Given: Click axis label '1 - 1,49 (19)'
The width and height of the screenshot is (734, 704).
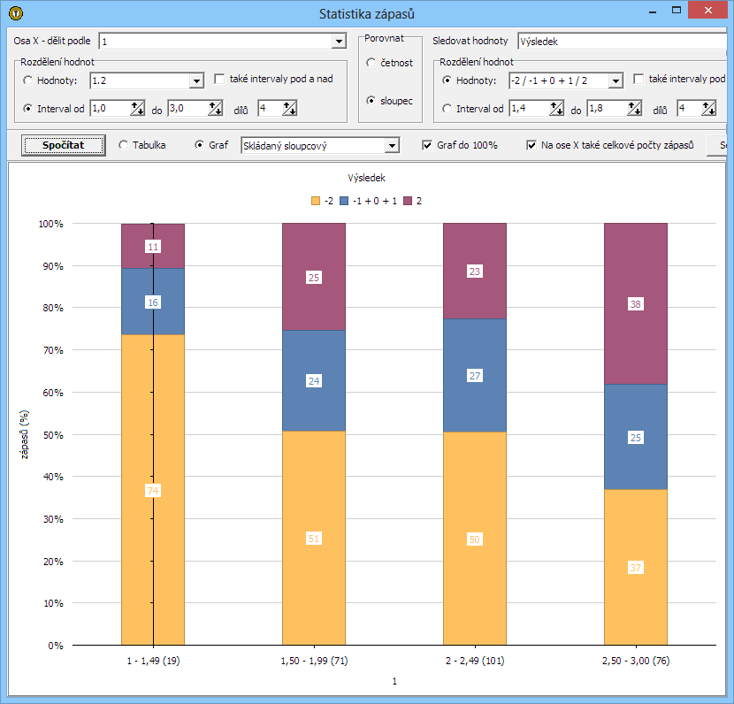Looking at the screenshot, I should 153,661.
